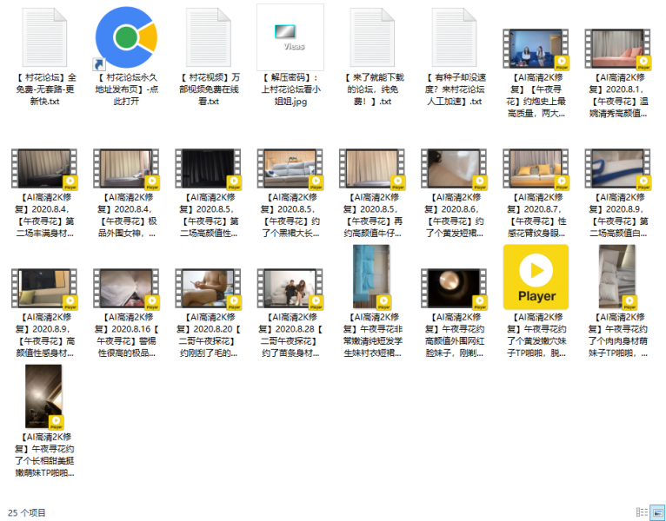Viewport: 666px width, 521px height.
Task: Click the 25 个项目 status bar text
Action: 27,512
